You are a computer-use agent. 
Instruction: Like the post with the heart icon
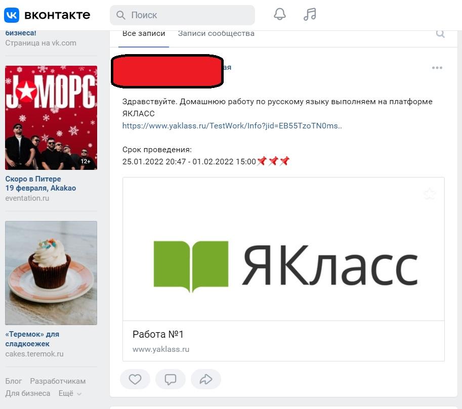coord(135,379)
